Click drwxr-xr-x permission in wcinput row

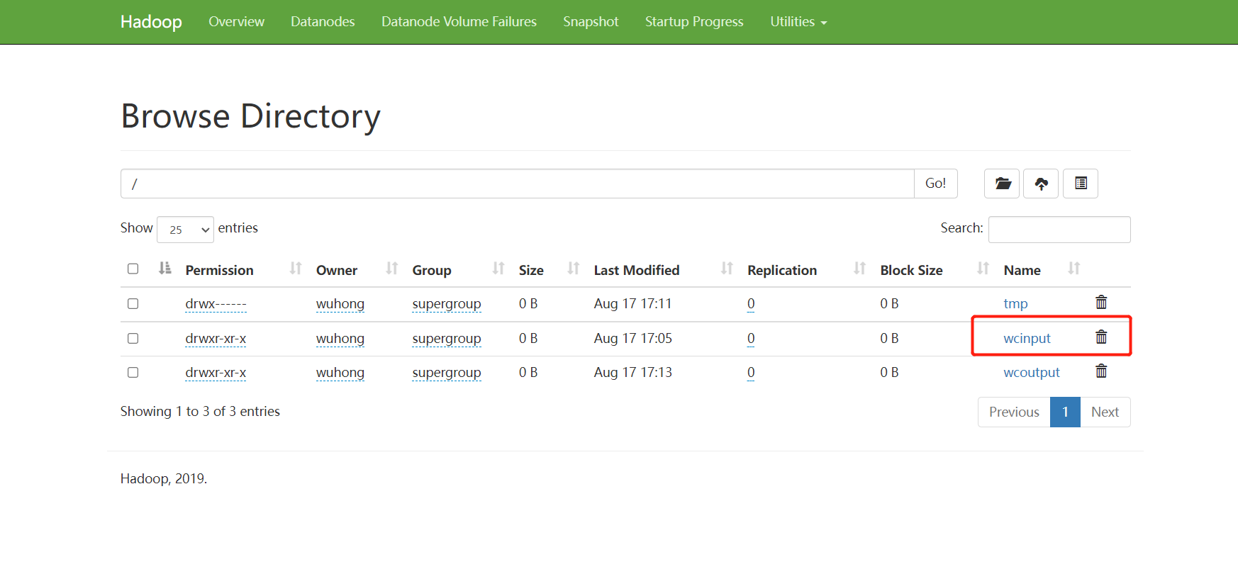216,338
